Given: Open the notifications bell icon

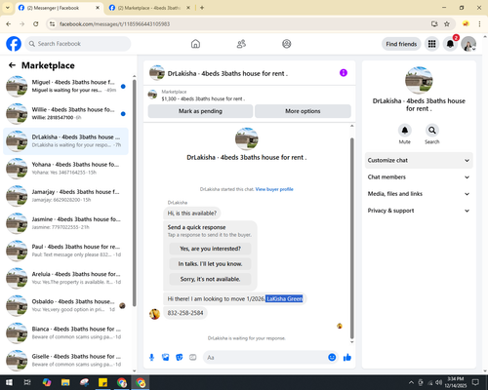Looking at the screenshot, I should (450, 44).
